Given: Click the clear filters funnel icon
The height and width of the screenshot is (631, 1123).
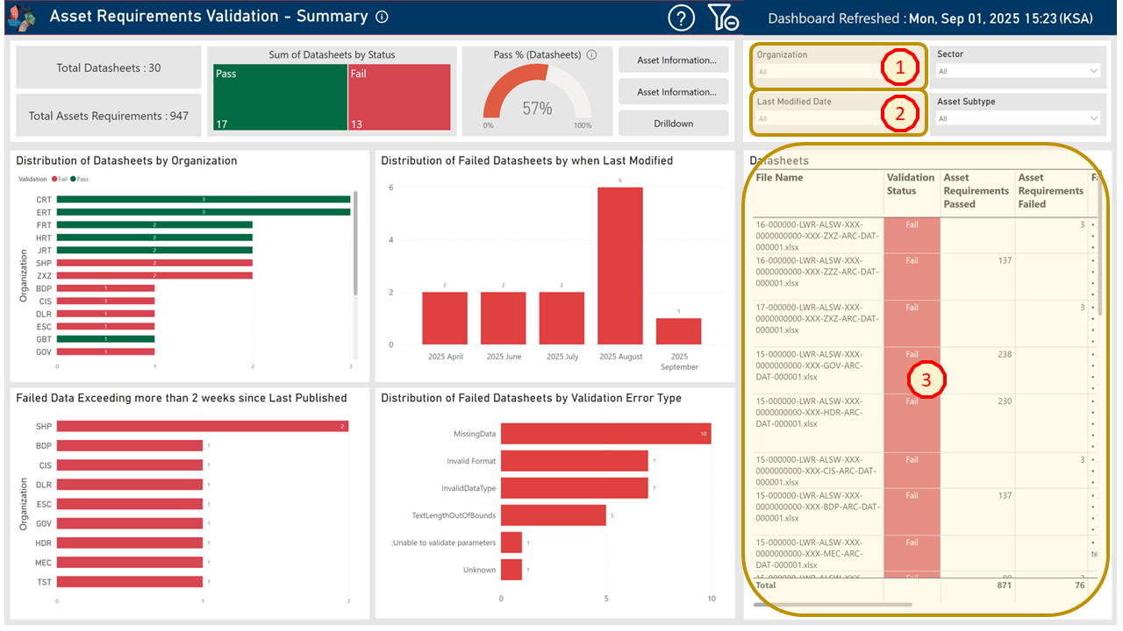Looking at the screenshot, I should 723,18.
